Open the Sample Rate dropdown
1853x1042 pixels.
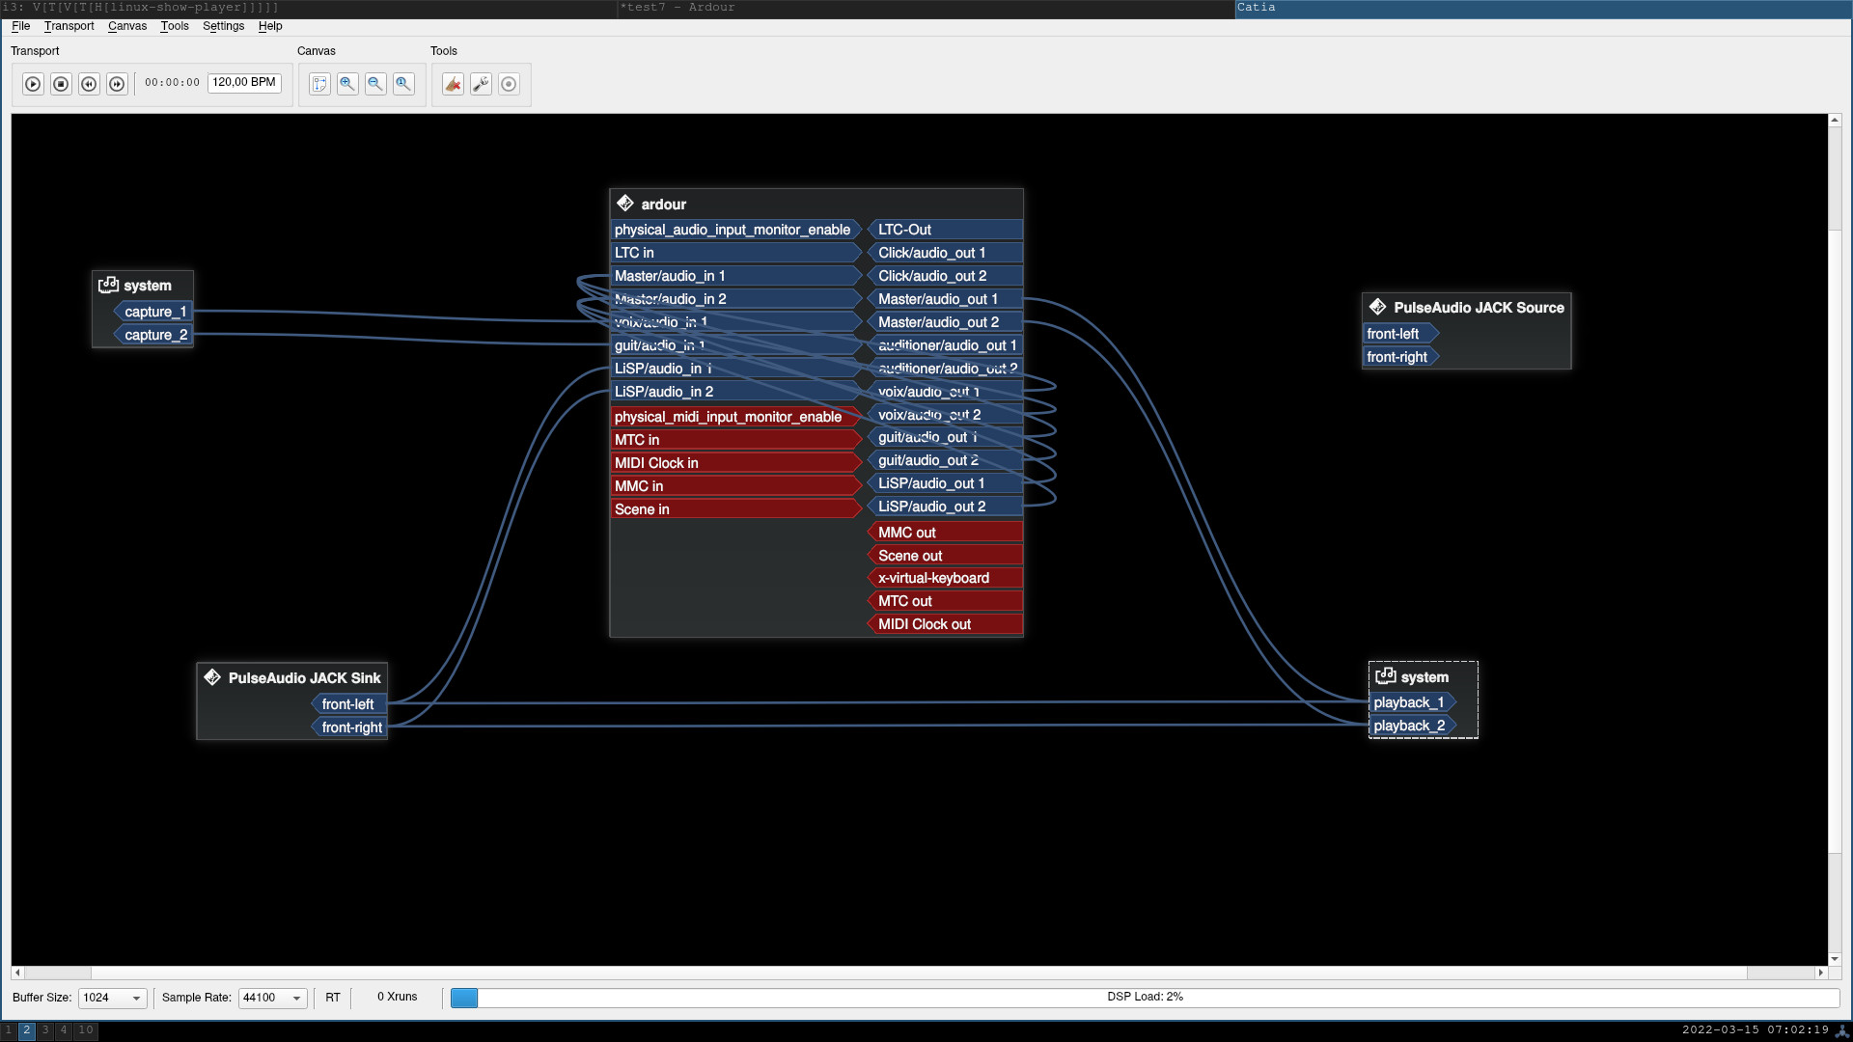click(x=272, y=998)
